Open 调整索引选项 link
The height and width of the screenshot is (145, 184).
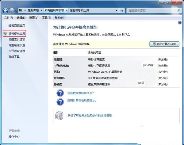[x=17, y=40]
